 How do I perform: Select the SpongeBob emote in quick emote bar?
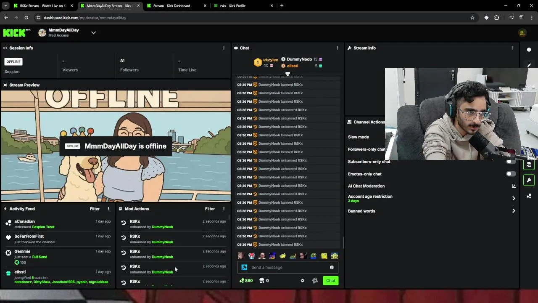tap(324, 256)
